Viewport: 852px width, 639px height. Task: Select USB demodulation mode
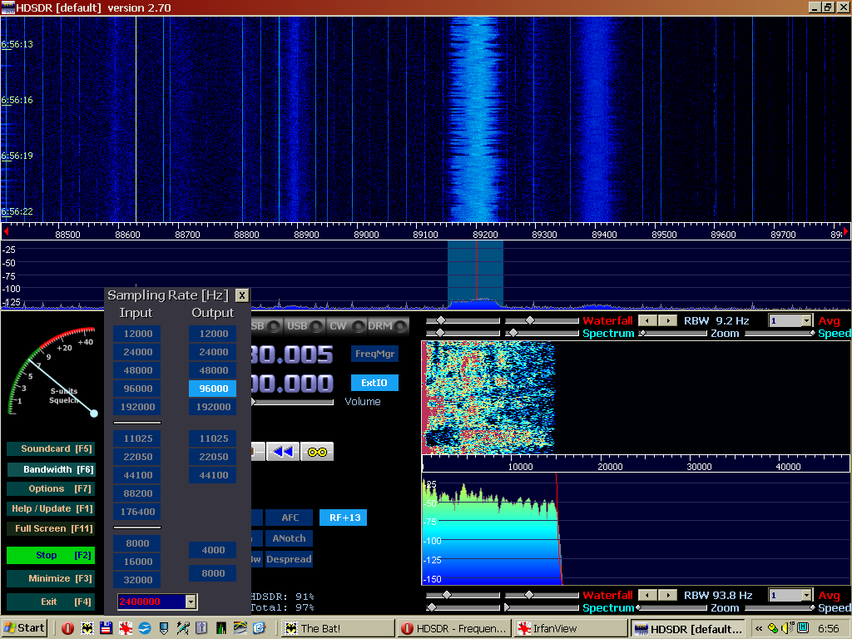point(305,326)
